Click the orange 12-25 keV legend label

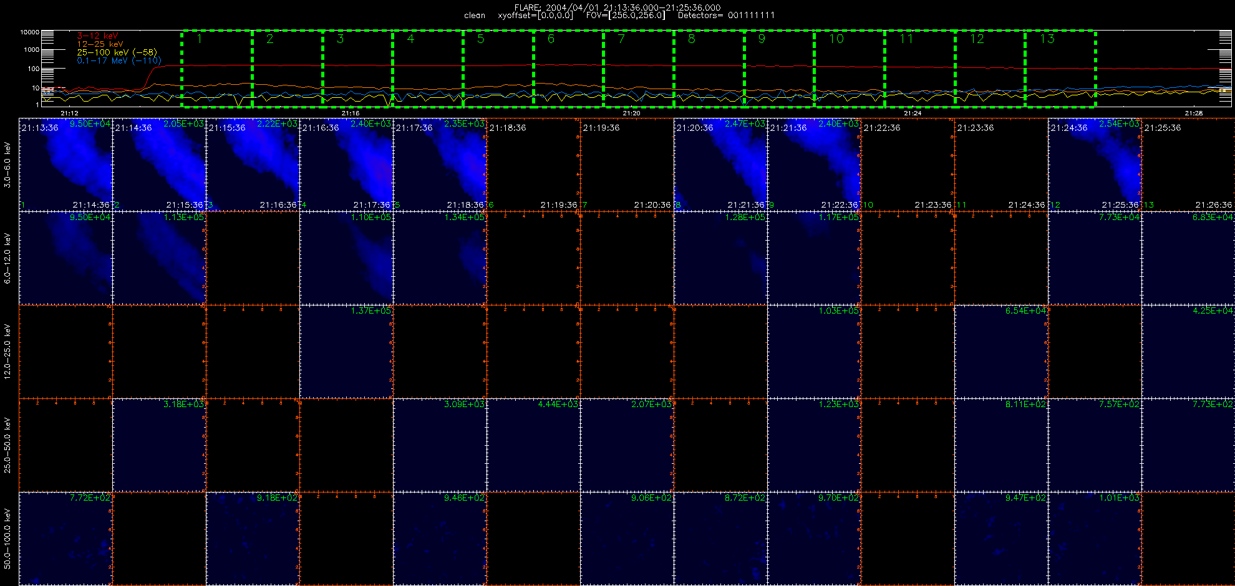pyautogui.click(x=100, y=44)
